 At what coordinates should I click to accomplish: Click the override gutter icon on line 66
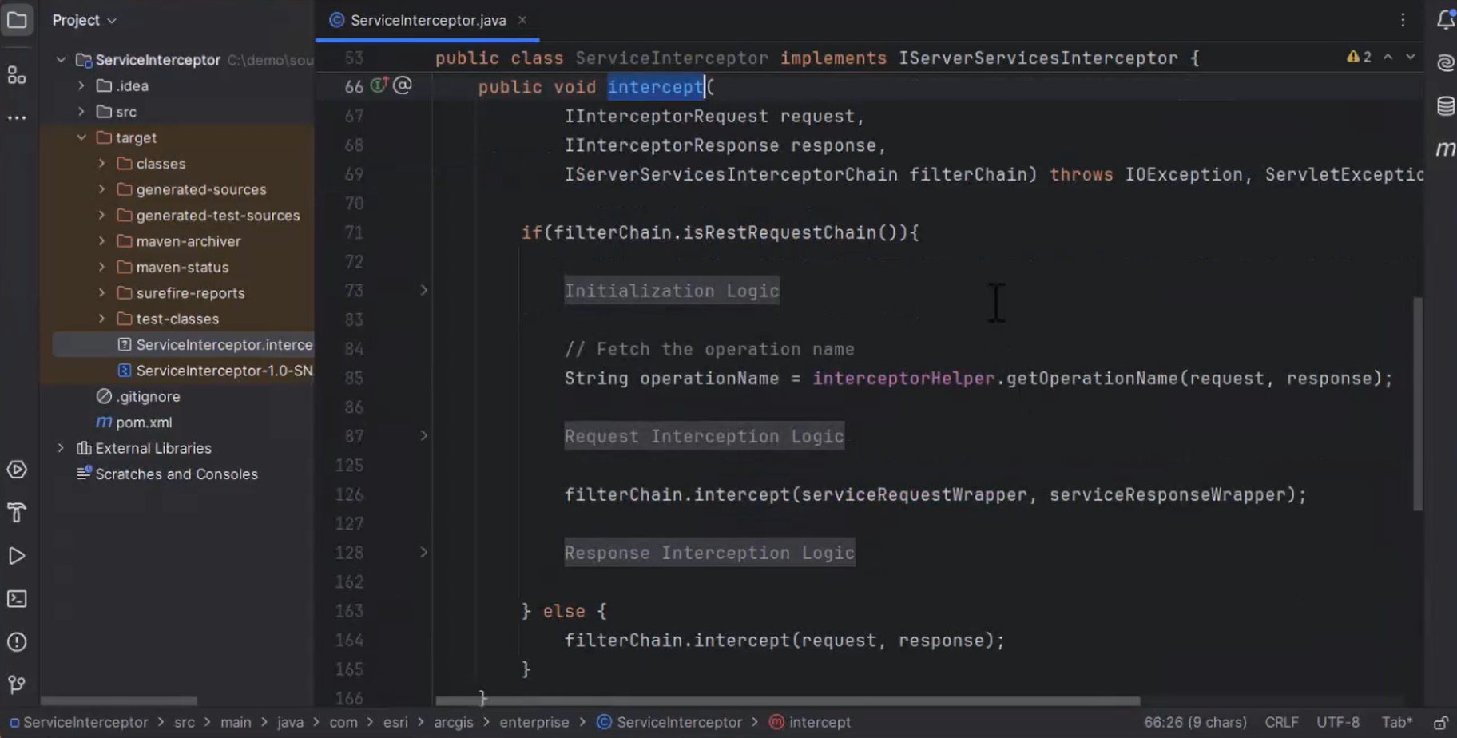point(378,85)
